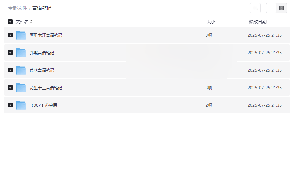Click the 大小 column header
The image size is (295, 173).
coord(211,22)
